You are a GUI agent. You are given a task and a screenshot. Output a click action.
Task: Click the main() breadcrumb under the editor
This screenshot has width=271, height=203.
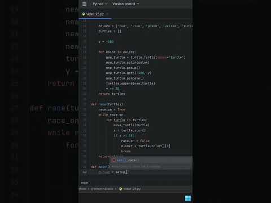pyautogui.click(x=86, y=183)
